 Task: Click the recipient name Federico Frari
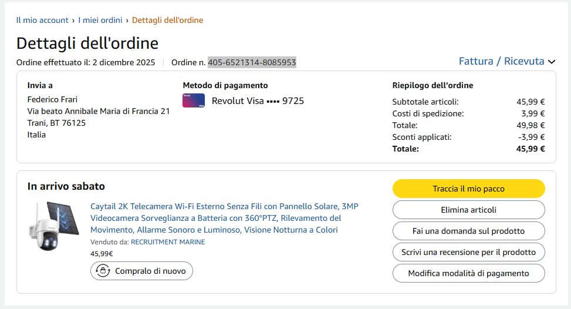click(52, 99)
